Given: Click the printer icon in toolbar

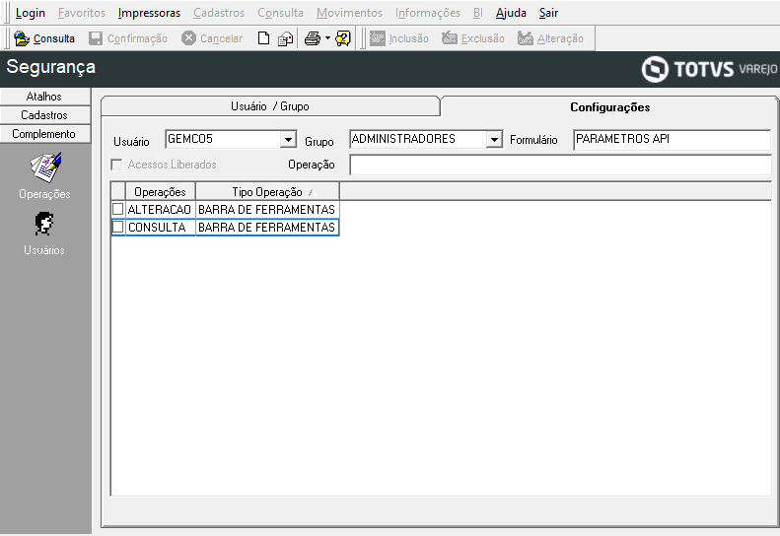Looking at the screenshot, I should 313,38.
